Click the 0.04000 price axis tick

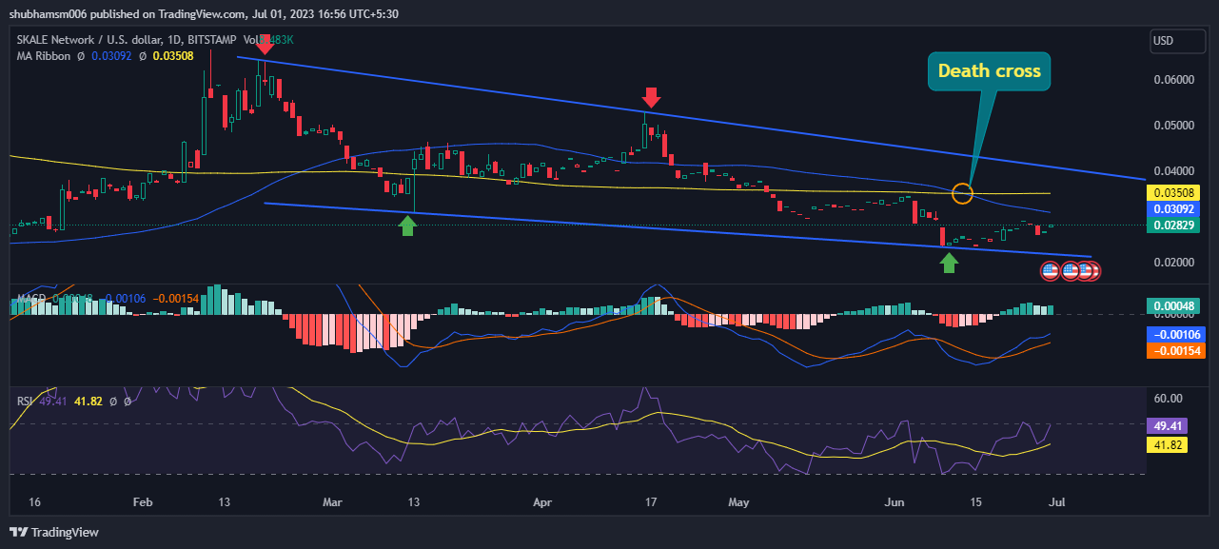click(x=1175, y=171)
